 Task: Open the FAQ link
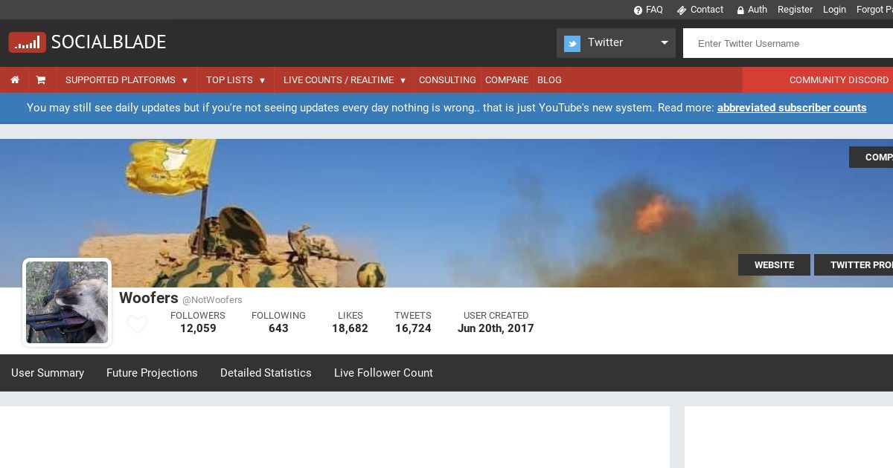(x=654, y=10)
